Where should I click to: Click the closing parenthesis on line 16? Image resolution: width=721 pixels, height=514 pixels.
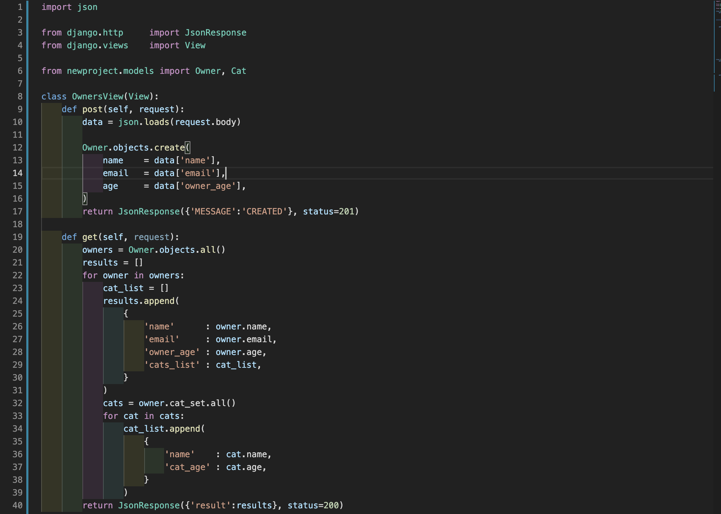85,199
